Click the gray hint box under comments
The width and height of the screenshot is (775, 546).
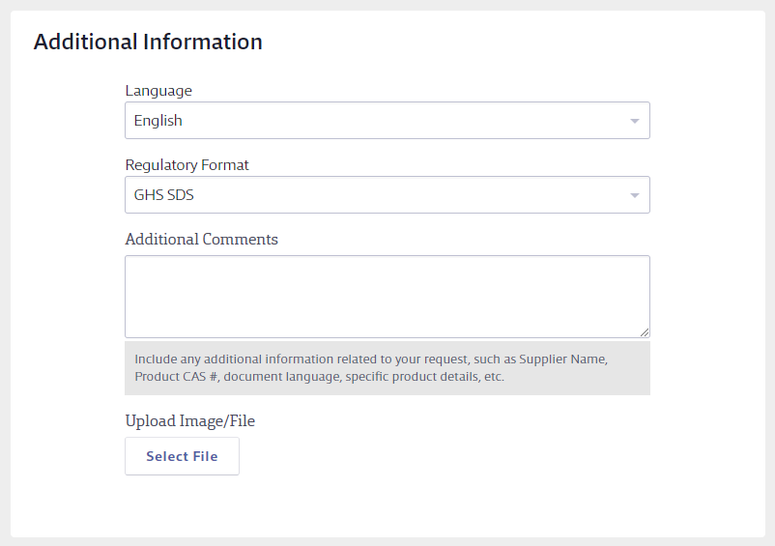387,367
